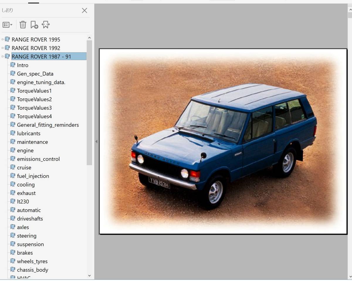
Task: Open the brakes bookmark
Action: (x=25, y=253)
